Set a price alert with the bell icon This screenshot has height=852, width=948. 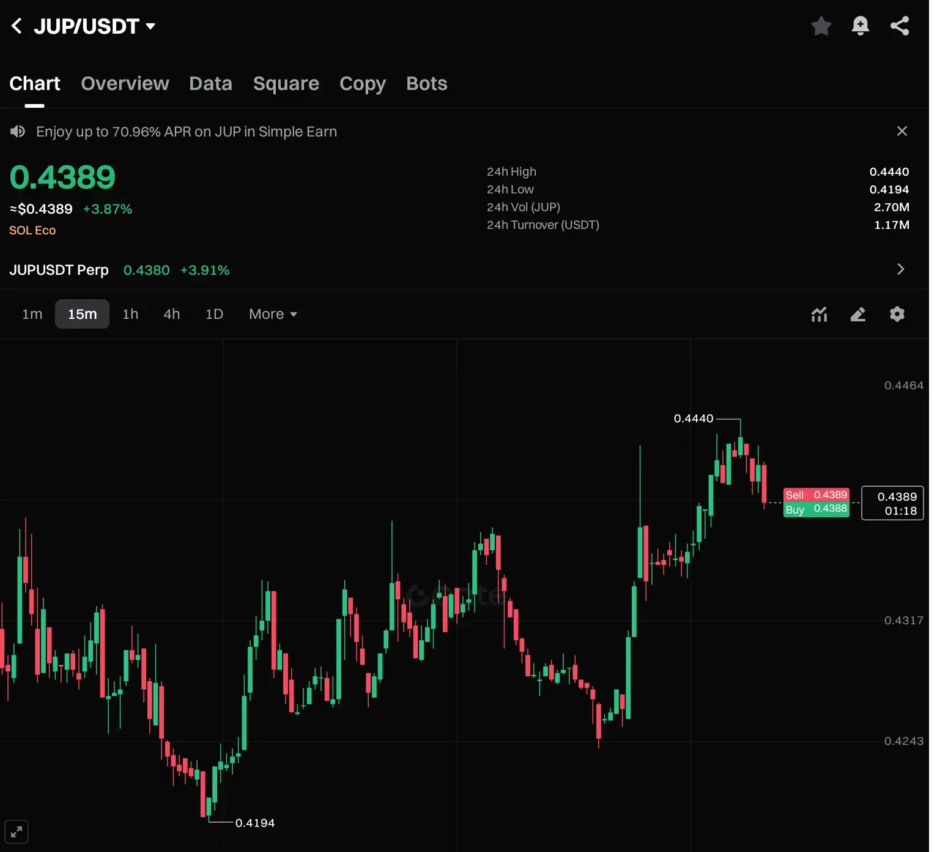(860, 26)
